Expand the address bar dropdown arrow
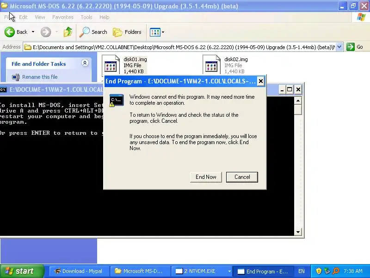This screenshot has width=370, height=278. point(339,47)
